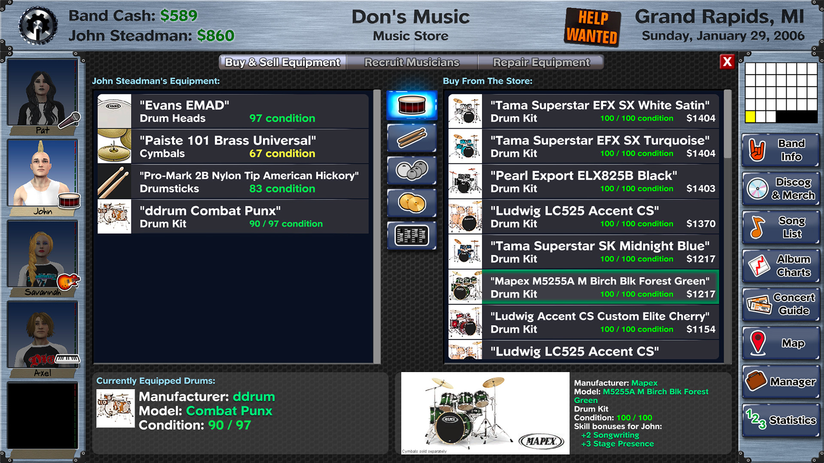Select the drumsticks category filter icon
Viewport: 824px width, 463px height.
coord(412,138)
